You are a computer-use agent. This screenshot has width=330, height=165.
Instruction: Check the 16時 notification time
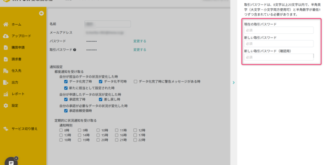click(116, 135)
